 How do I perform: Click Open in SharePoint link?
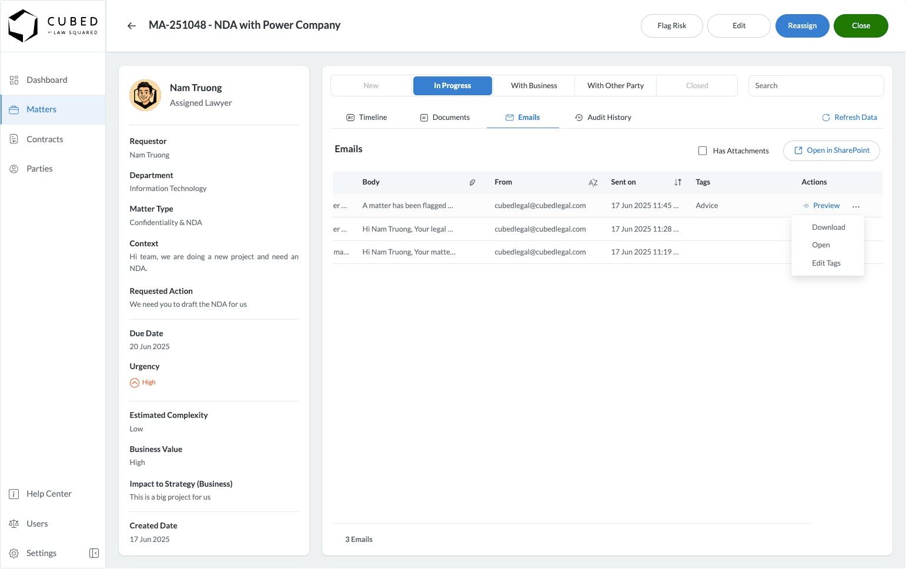point(831,151)
